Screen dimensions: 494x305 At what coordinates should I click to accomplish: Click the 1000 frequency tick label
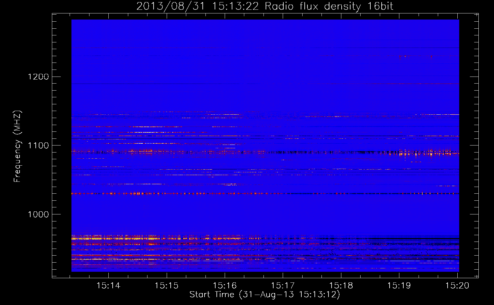pyautogui.click(x=38, y=214)
